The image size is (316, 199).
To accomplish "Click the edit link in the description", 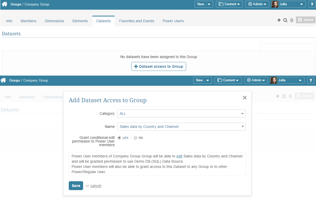I will pos(179,156).
